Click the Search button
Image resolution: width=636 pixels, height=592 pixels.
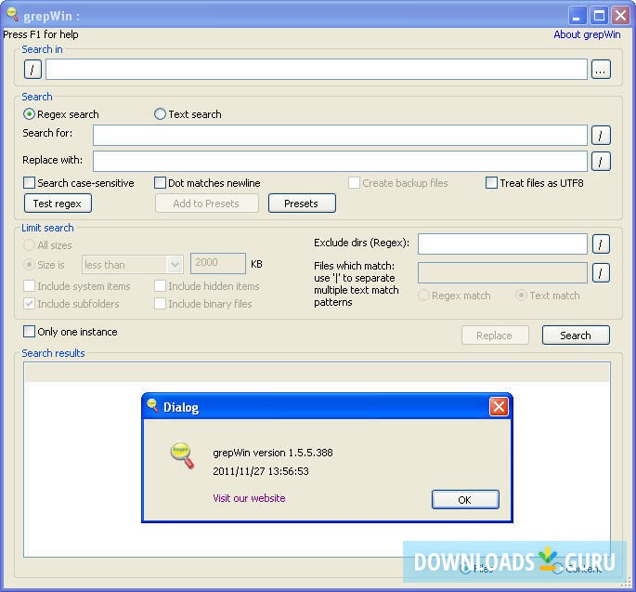point(576,335)
